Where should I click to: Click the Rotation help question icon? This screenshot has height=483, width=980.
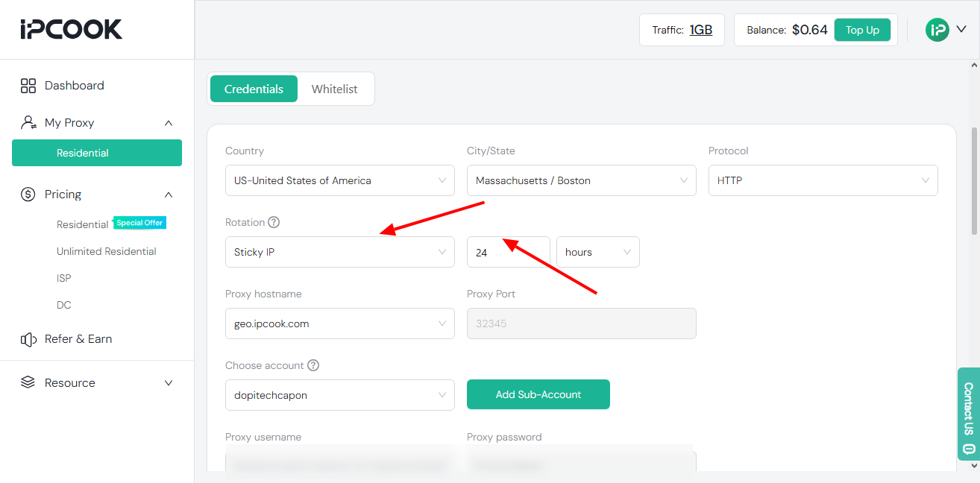(x=274, y=222)
